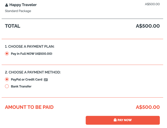Click the Pay in Full NOW label text
Image resolution: width=167 pixels, height=128 pixels.
click(x=31, y=54)
